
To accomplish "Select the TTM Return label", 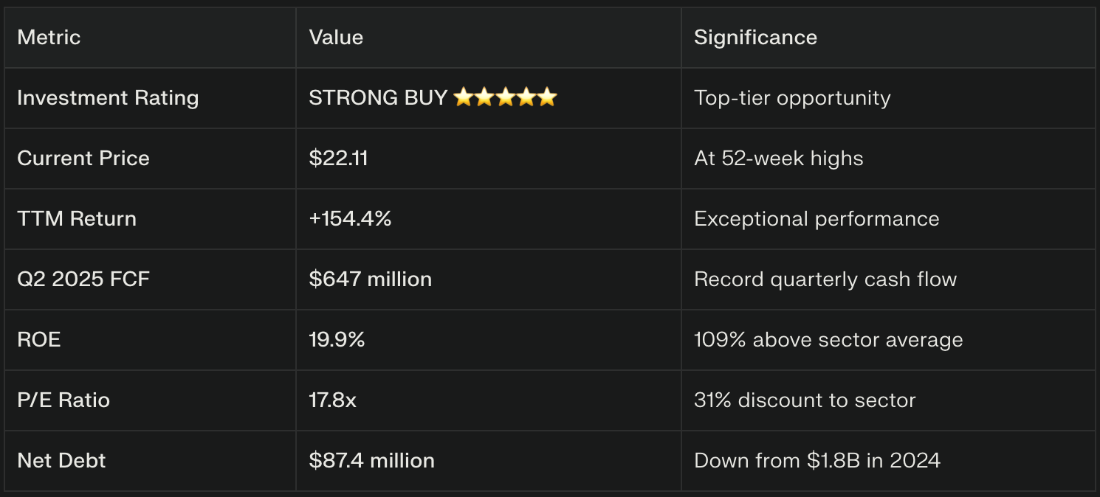I will [77, 219].
